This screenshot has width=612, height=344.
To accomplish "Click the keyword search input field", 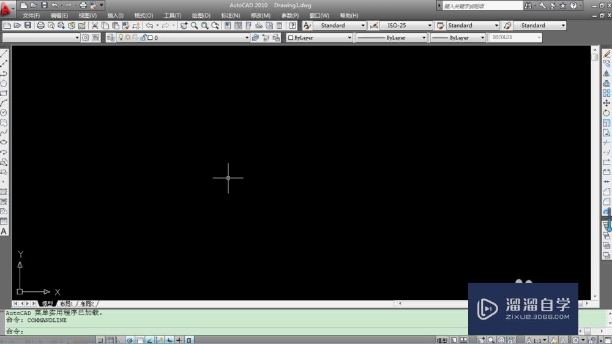I will [482, 6].
